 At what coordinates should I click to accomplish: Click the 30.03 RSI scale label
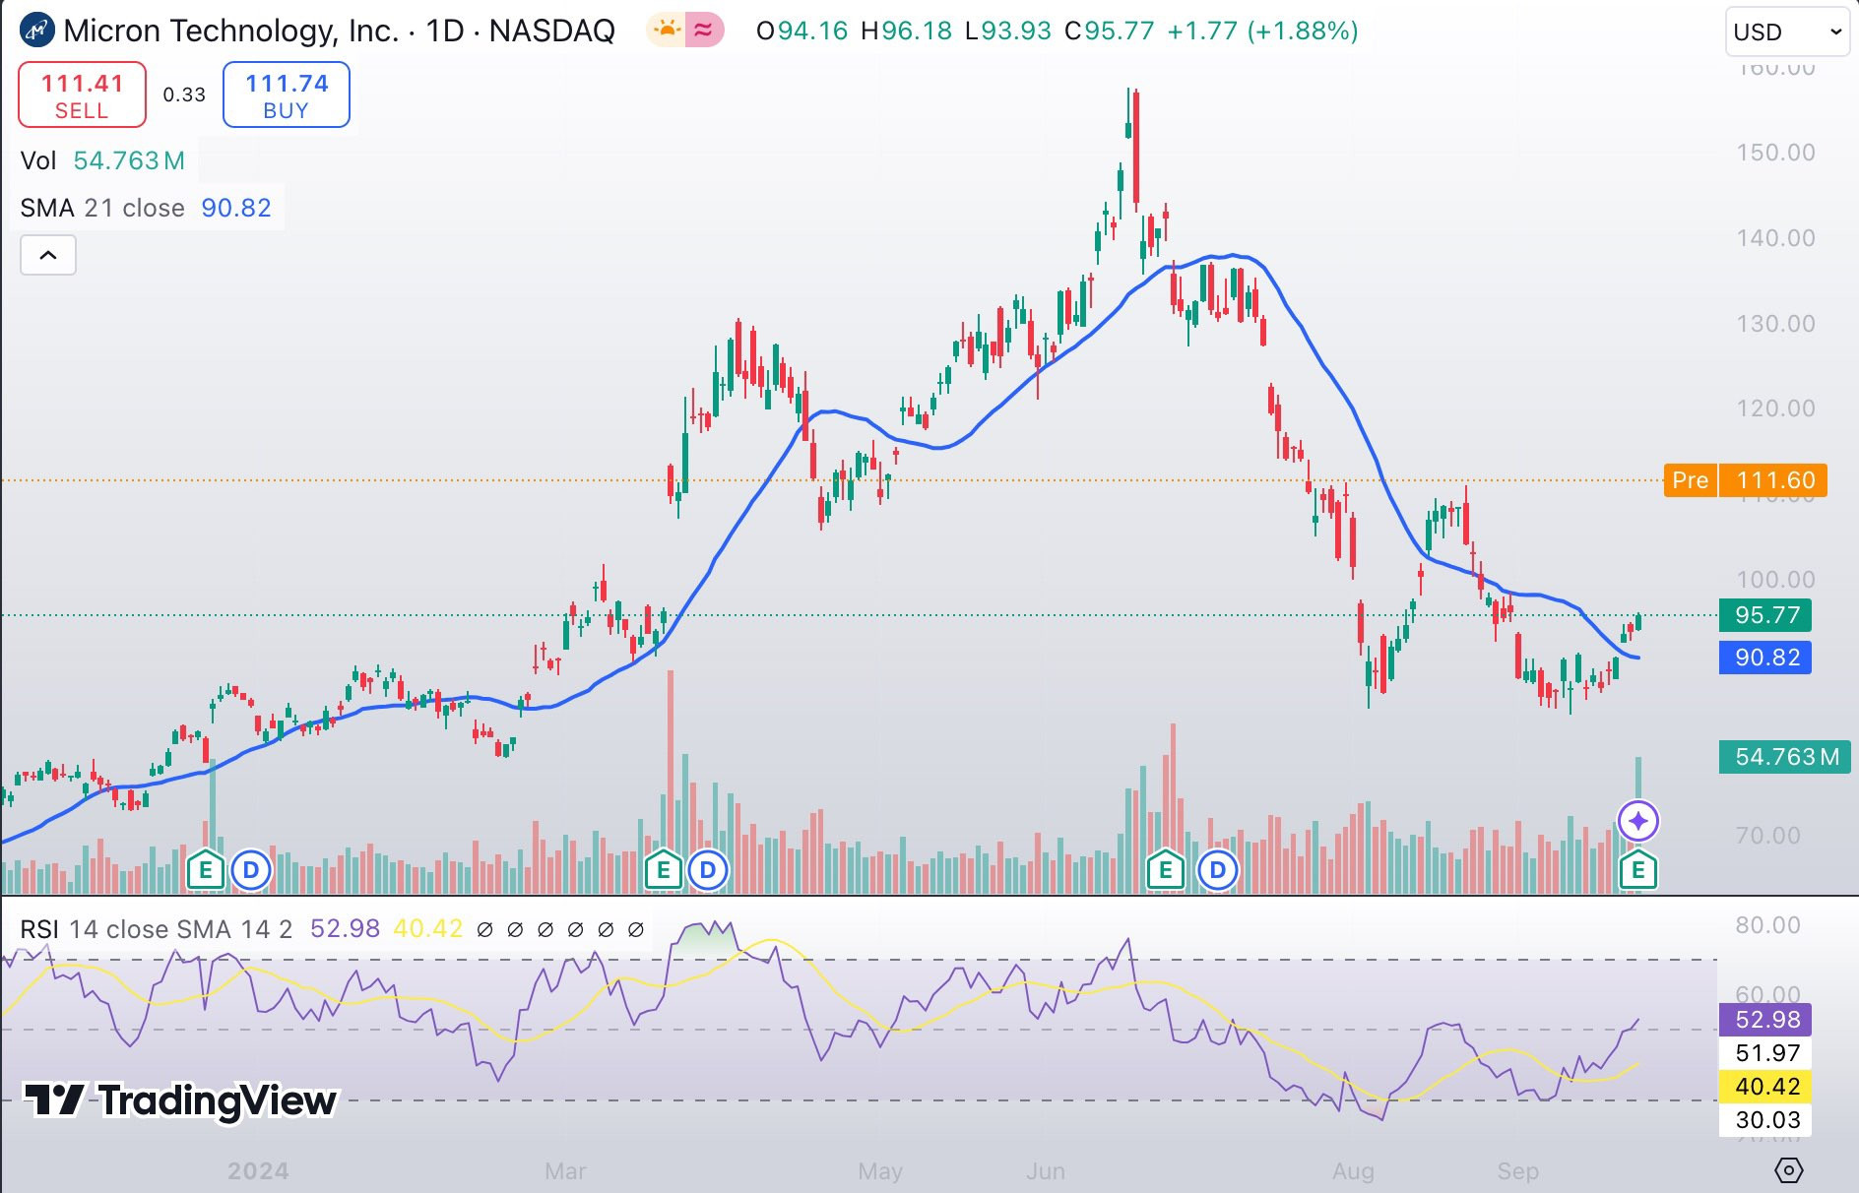tap(1765, 1120)
